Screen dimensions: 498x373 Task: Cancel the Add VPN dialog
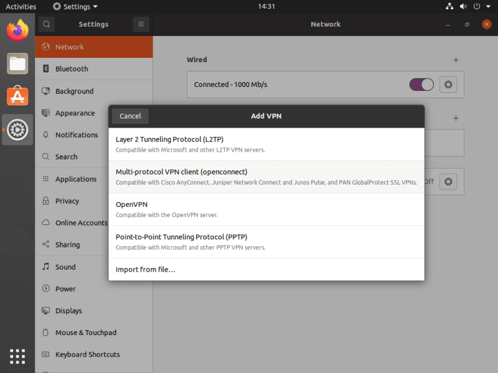[x=130, y=116]
